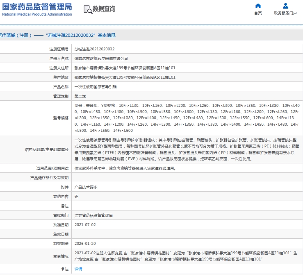The height and width of the screenshot is (276, 303).
Task: Click the 政务服务门户 text link
Action: 285,13
